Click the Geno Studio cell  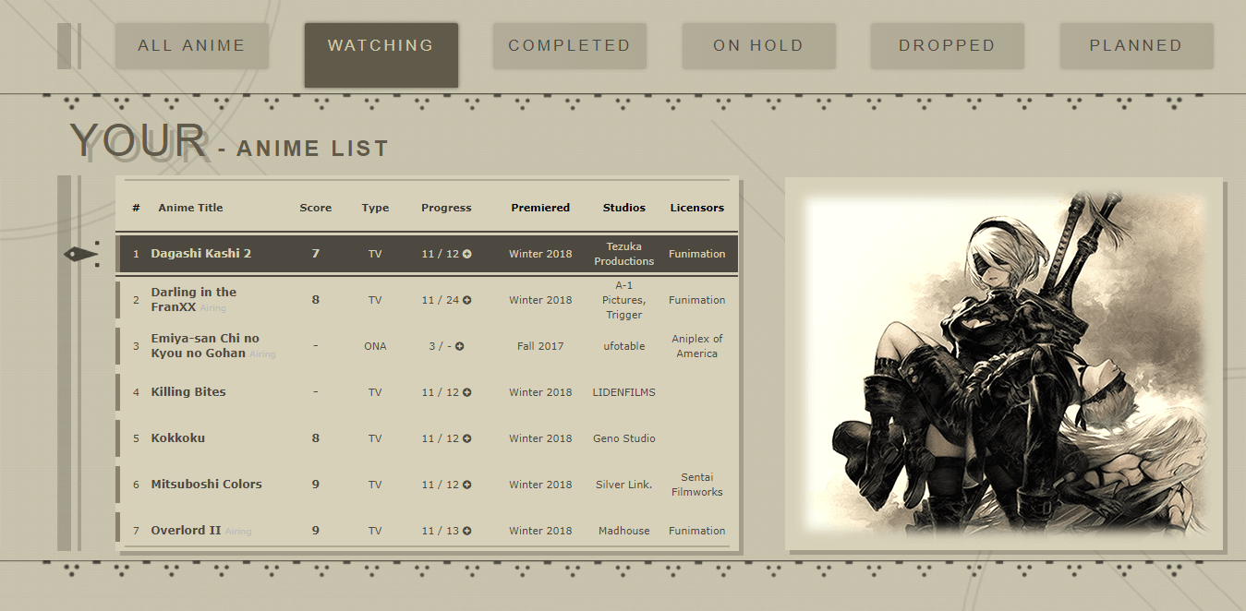click(624, 438)
